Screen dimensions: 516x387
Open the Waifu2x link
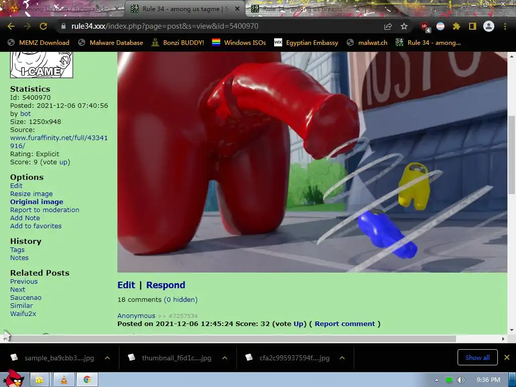click(23, 313)
